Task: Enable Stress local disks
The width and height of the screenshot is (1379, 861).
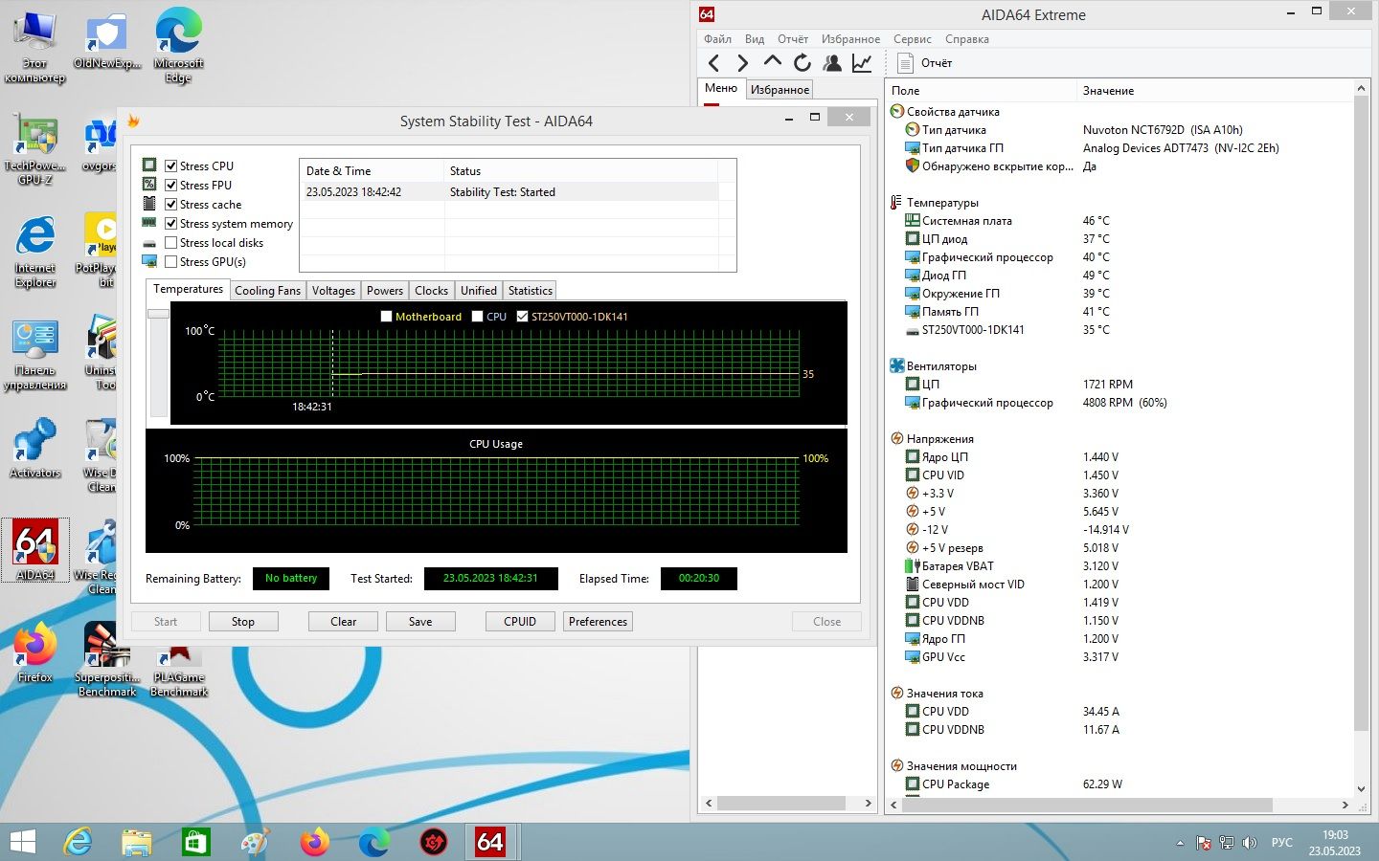Action: tap(170, 242)
